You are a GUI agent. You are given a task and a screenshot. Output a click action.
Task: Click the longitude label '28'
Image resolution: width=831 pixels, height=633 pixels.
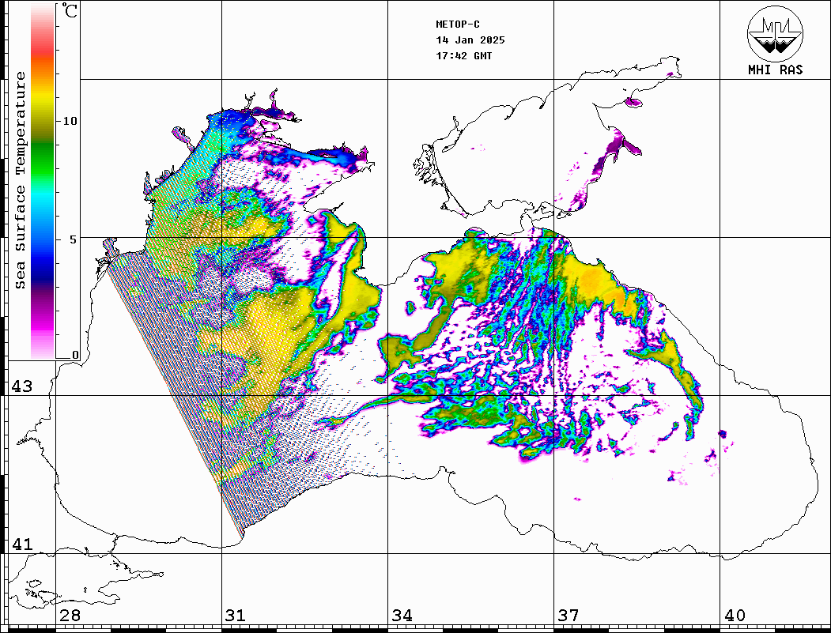pos(70,616)
